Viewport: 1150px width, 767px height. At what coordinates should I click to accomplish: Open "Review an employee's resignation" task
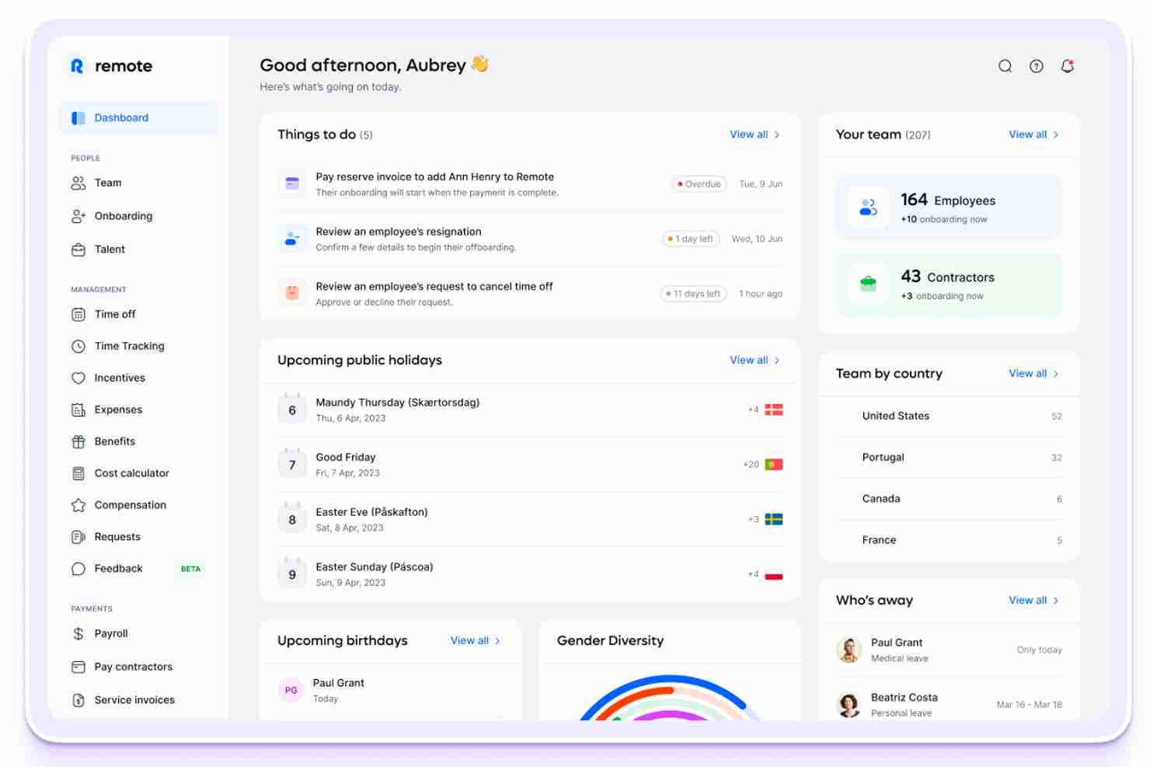click(530, 239)
